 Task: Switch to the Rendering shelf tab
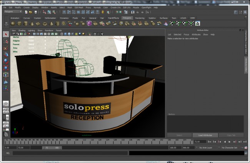point(140,18)
